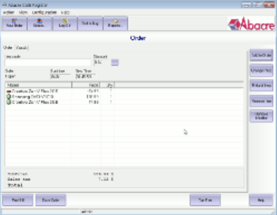The image size is (277, 215).
Task: Switch to the Order tab
Action: [8, 48]
